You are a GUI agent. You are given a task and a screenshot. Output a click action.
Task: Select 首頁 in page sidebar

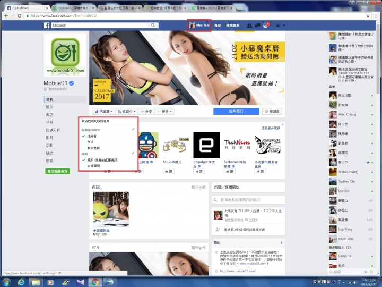pyautogui.click(x=65, y=99)
